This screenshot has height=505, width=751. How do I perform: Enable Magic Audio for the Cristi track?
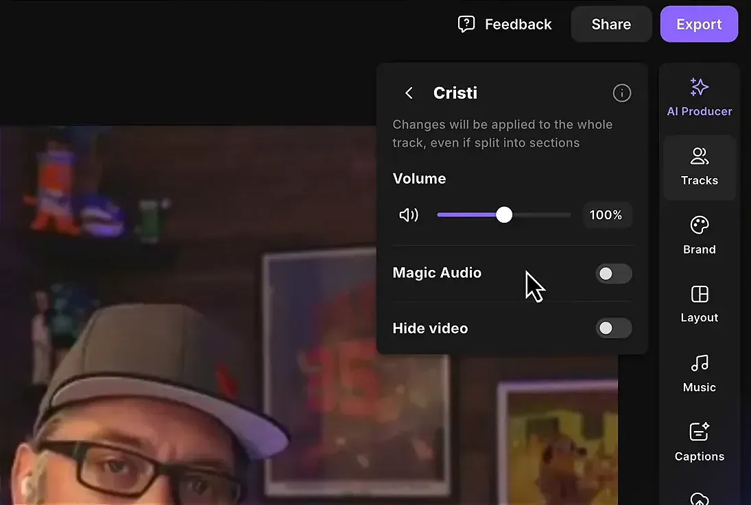(x=613, y=273)
